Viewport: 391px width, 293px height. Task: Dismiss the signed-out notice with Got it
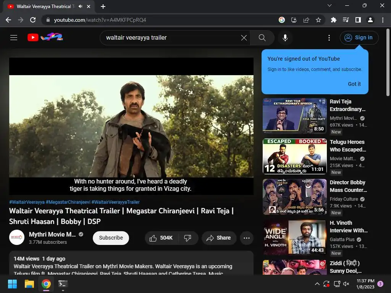354,84
